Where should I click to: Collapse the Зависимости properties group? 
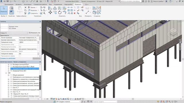point(38,35)
